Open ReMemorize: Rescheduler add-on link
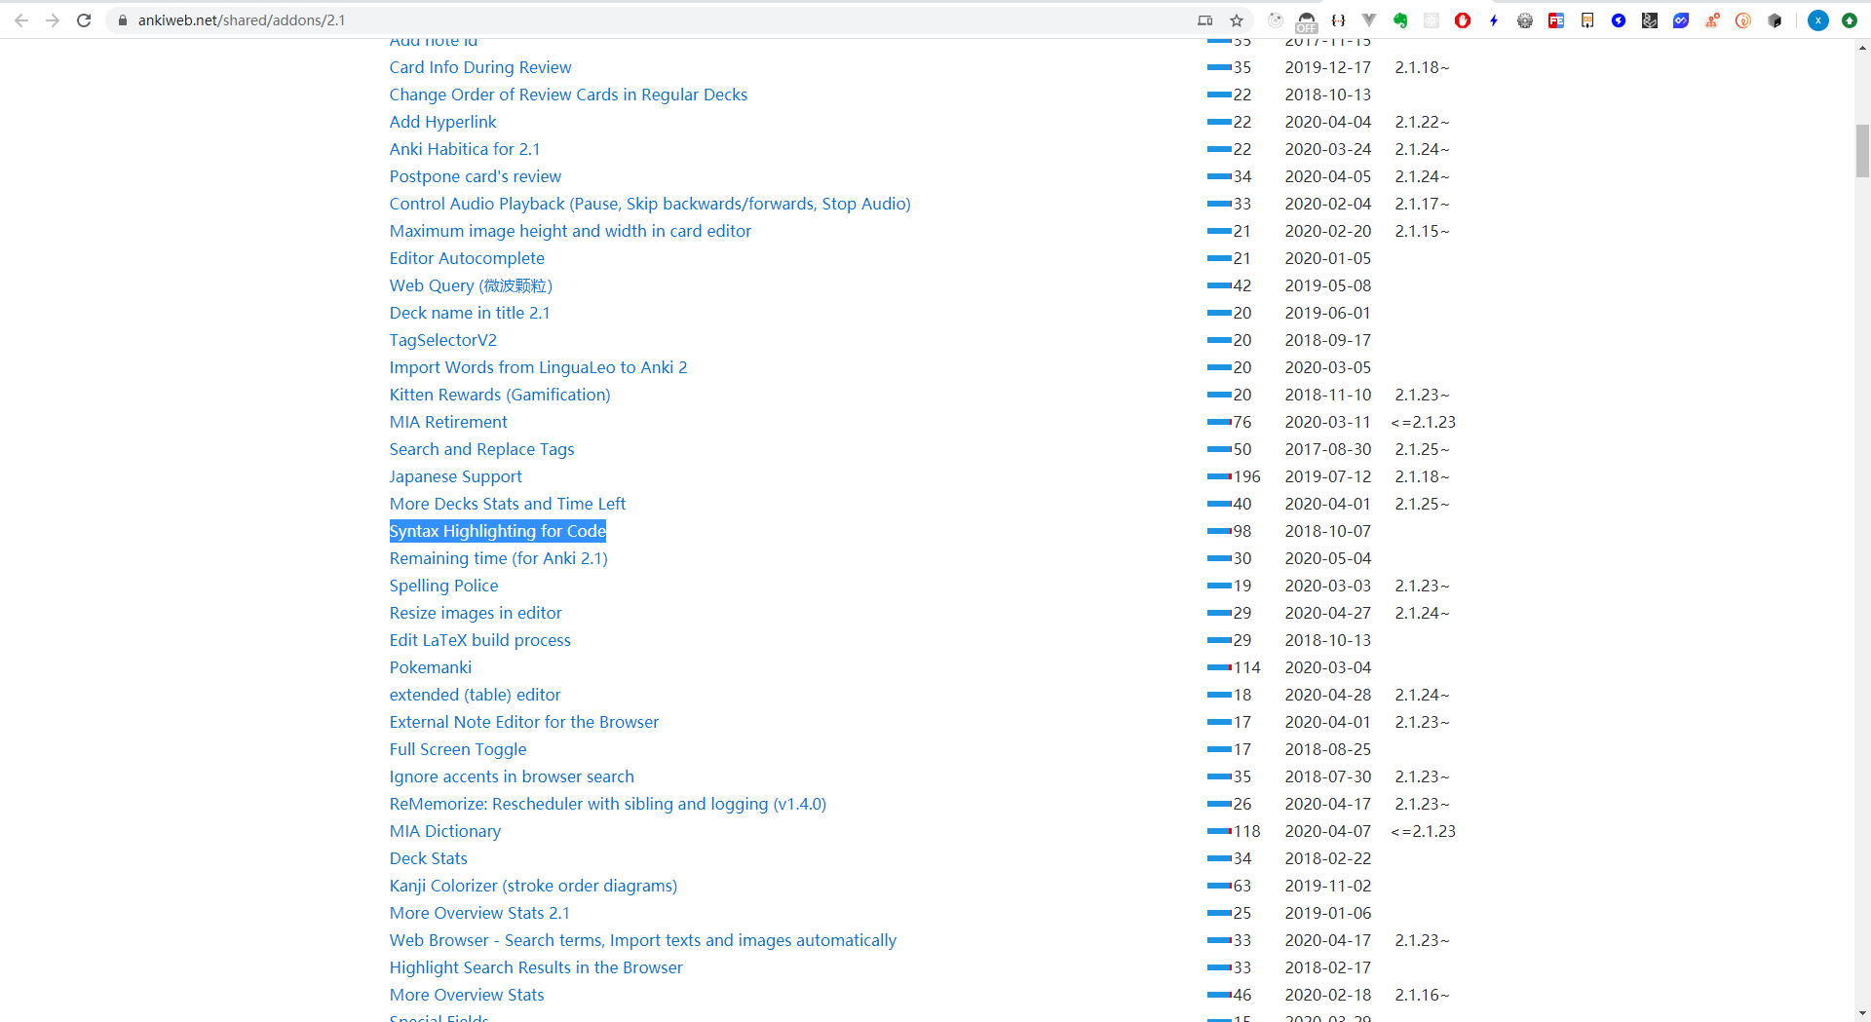 (608, 804)
